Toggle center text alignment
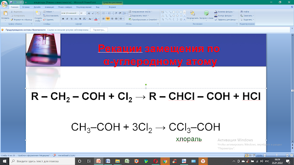Viewport: 294px width, 165px height. 107,19
